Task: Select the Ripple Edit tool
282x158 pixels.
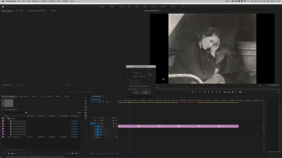Action: click(85, 104)
